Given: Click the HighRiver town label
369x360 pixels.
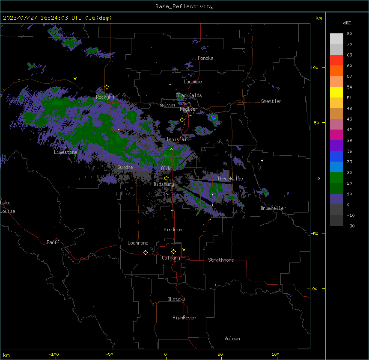Looking at the screenshot, I should (184, 318).
